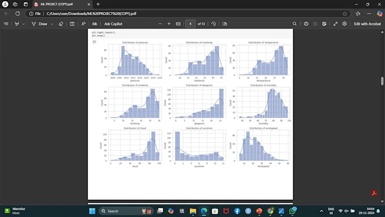
Task: Open the Windows Start menu
Action: (92, 211)
